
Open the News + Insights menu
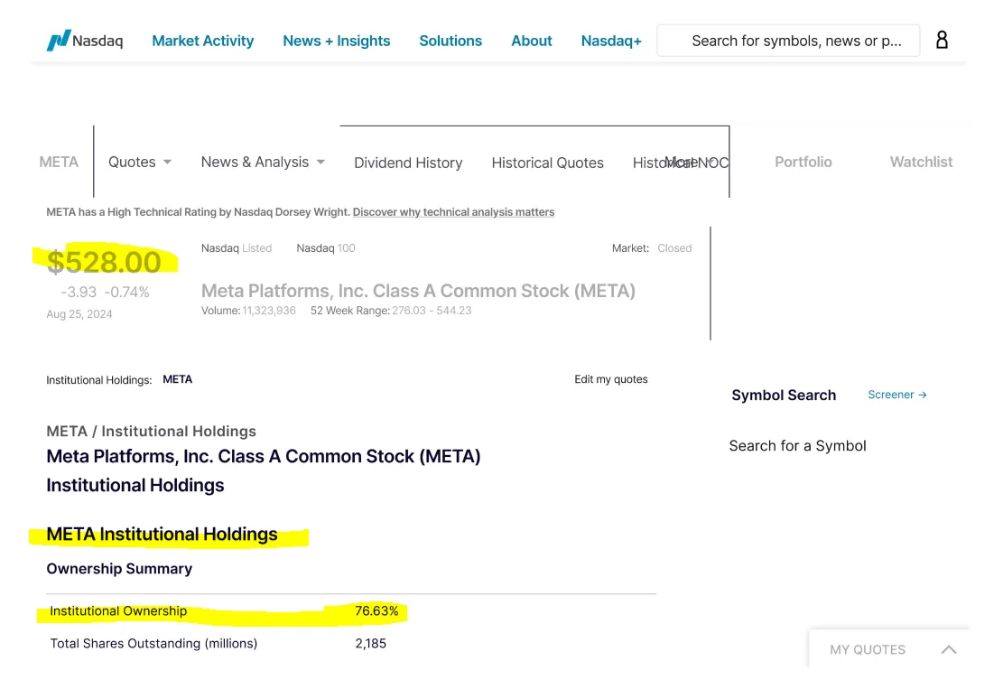point(337,41)
